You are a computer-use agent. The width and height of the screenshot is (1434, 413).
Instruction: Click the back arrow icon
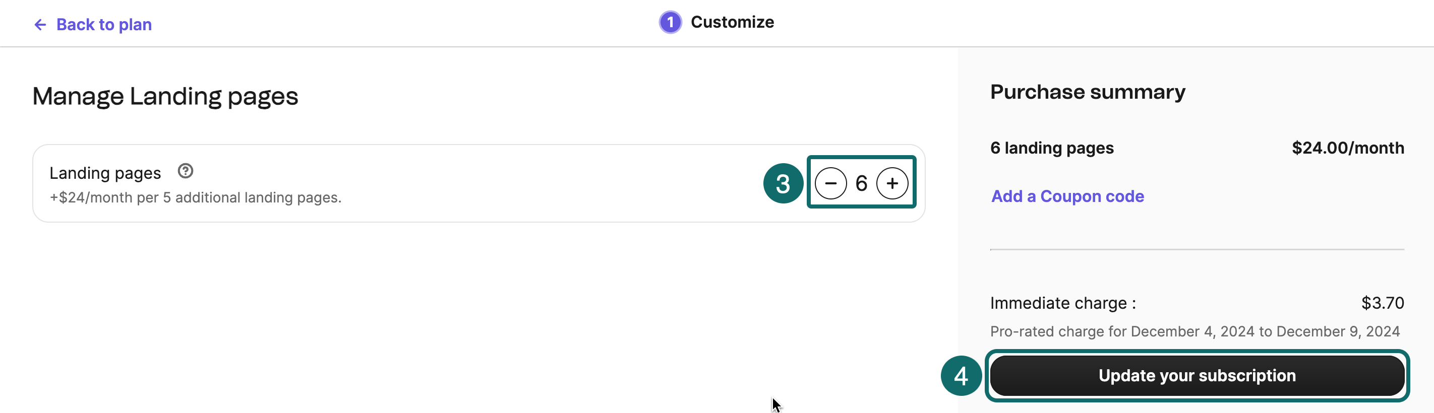40,25
